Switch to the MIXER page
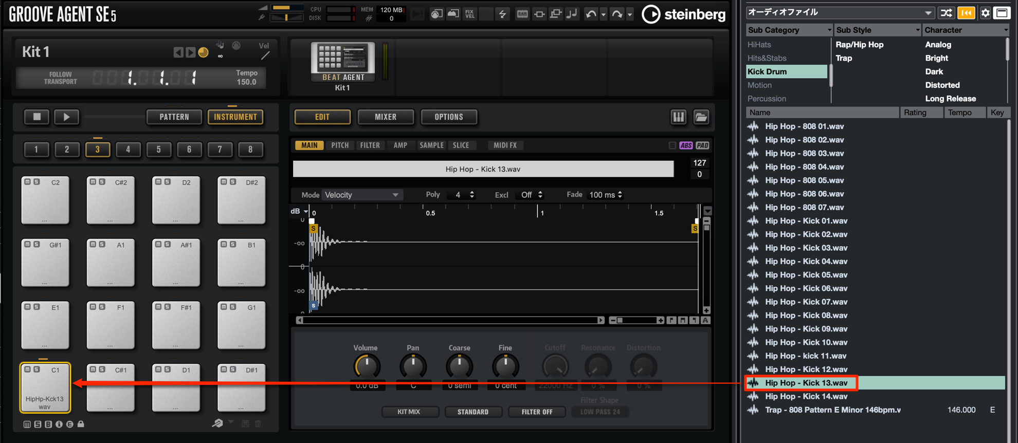 pos(386,117)
